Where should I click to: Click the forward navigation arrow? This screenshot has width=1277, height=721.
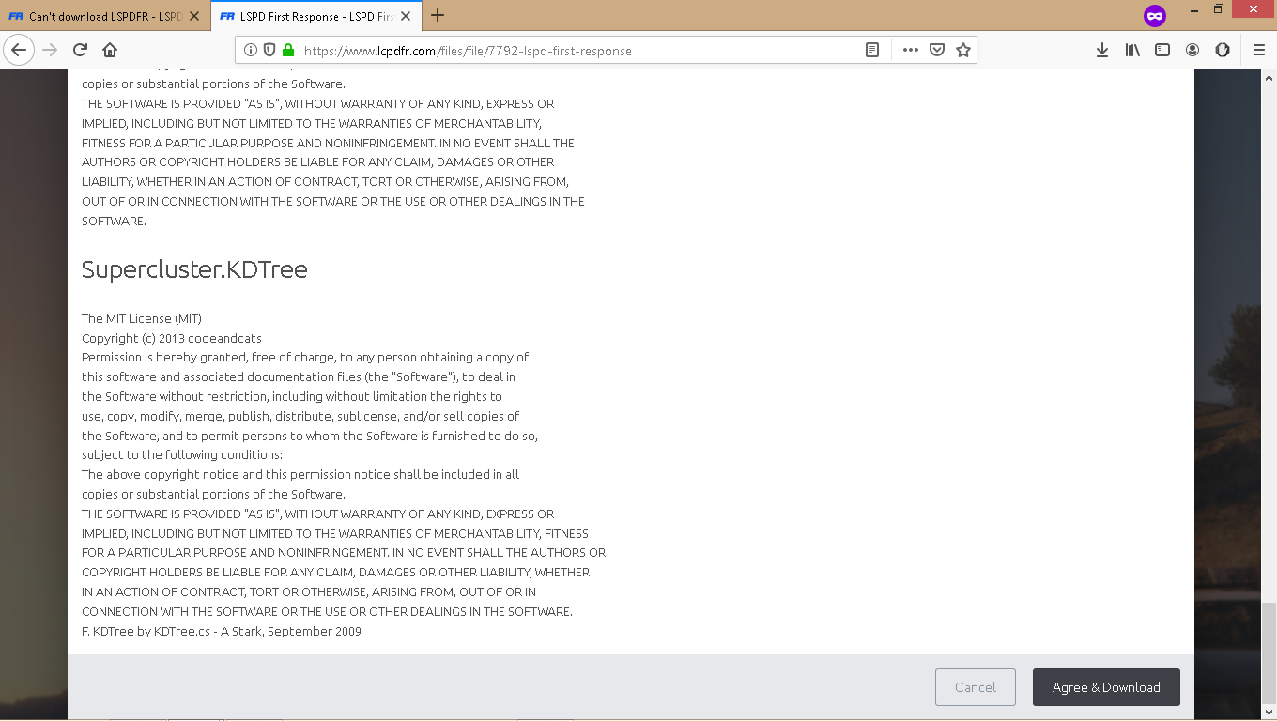(50, 51)
